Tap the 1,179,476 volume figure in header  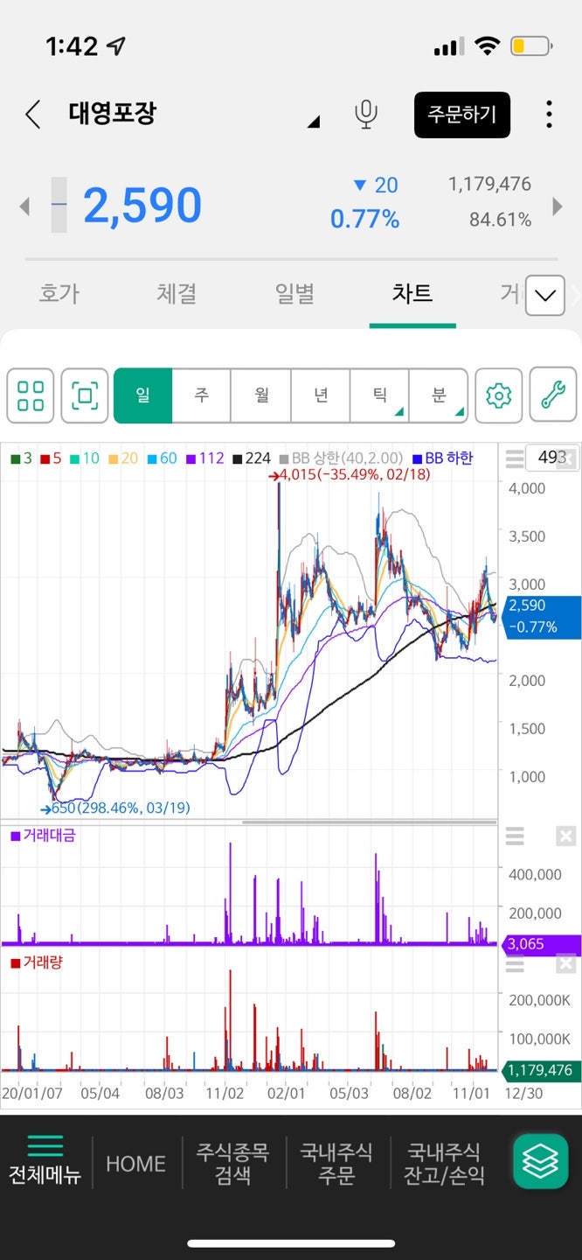(489, 185)
